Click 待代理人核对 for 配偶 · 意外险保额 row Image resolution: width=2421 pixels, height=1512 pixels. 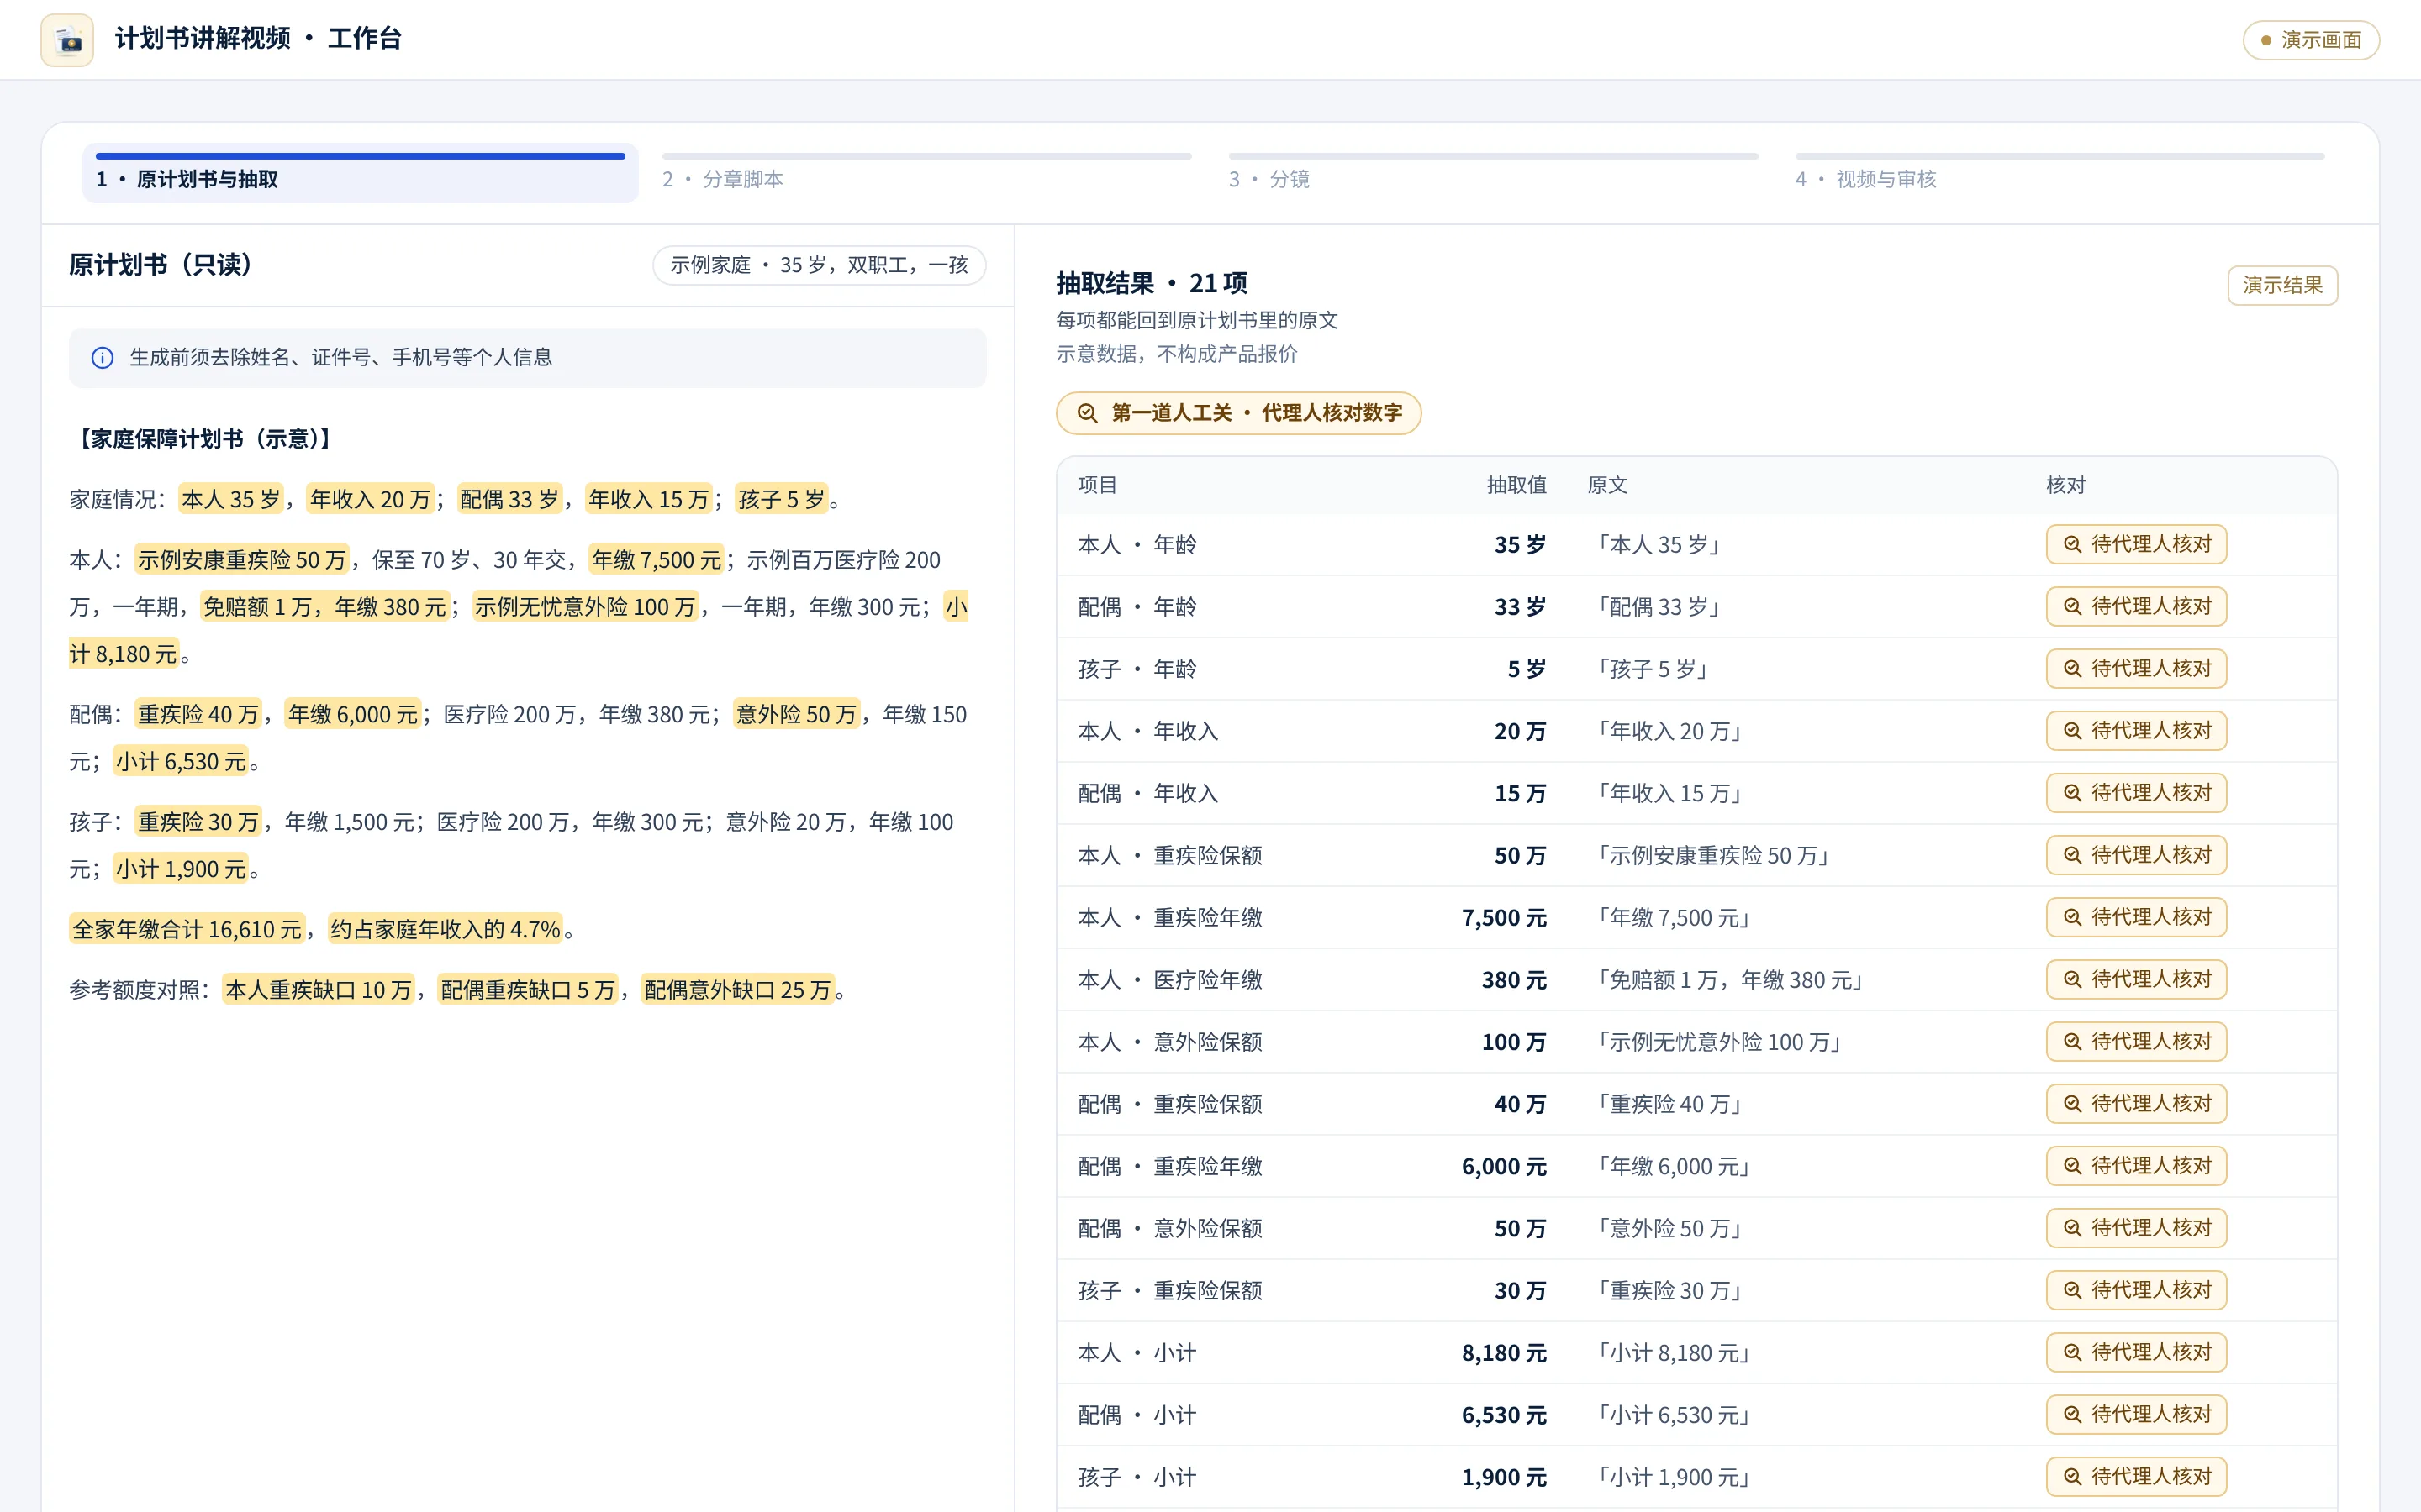(x=2136, y=1228)
